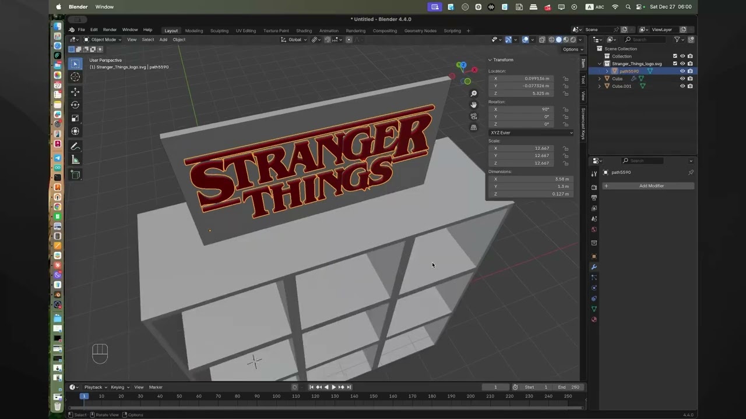Select solid viewport shading mode
This screenshot has width=746, height=419.
click(x=559, y=40)
